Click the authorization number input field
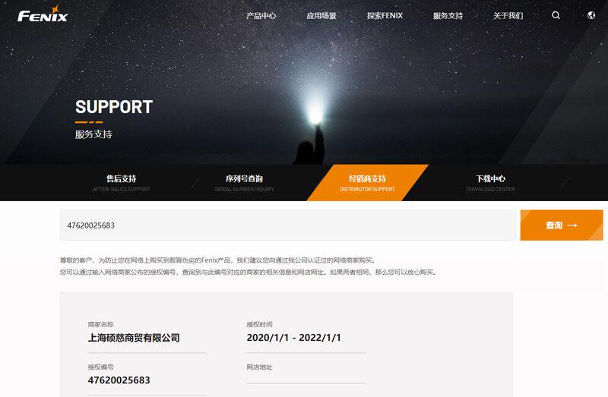608x397 pixels. click(x=288, y=225)
